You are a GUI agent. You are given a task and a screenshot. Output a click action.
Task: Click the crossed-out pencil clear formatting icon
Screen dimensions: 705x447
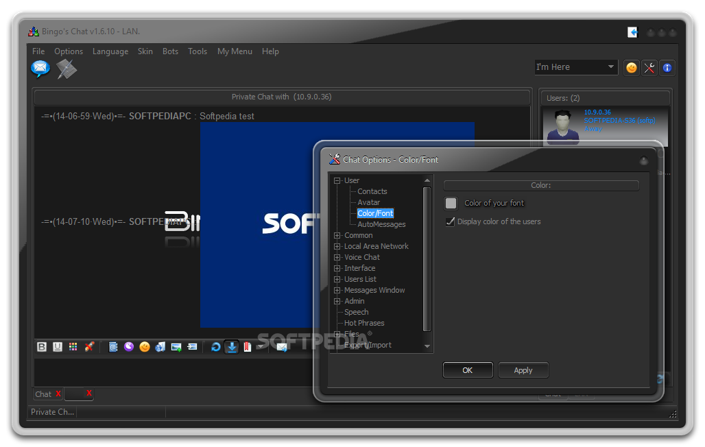click(x=89, y=347)
